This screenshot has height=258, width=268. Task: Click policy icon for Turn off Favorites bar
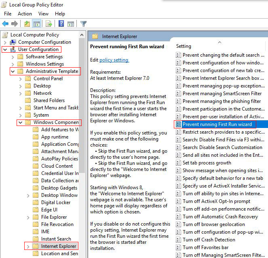pos(178,247)
